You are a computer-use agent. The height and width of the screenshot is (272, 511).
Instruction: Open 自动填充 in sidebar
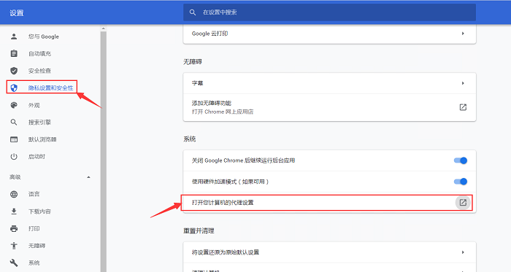click(39, 54)
